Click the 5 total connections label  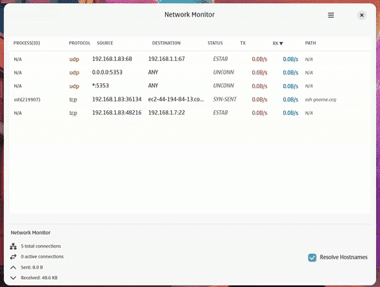(x=41, y=247)
